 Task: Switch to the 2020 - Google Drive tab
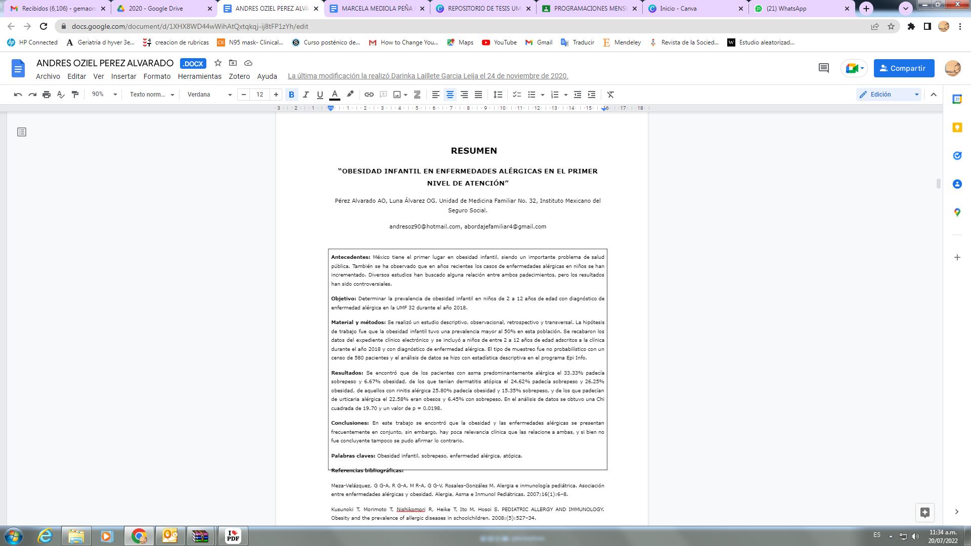pyautogui.click(x=163, y=9)
